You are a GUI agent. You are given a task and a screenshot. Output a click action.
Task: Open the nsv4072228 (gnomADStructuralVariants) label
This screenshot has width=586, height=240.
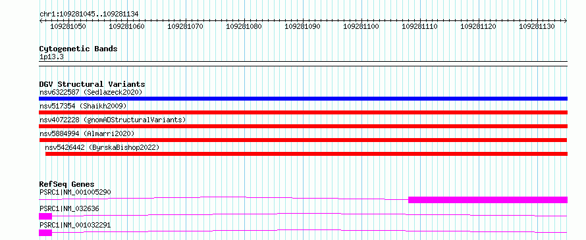coord(113,120)
